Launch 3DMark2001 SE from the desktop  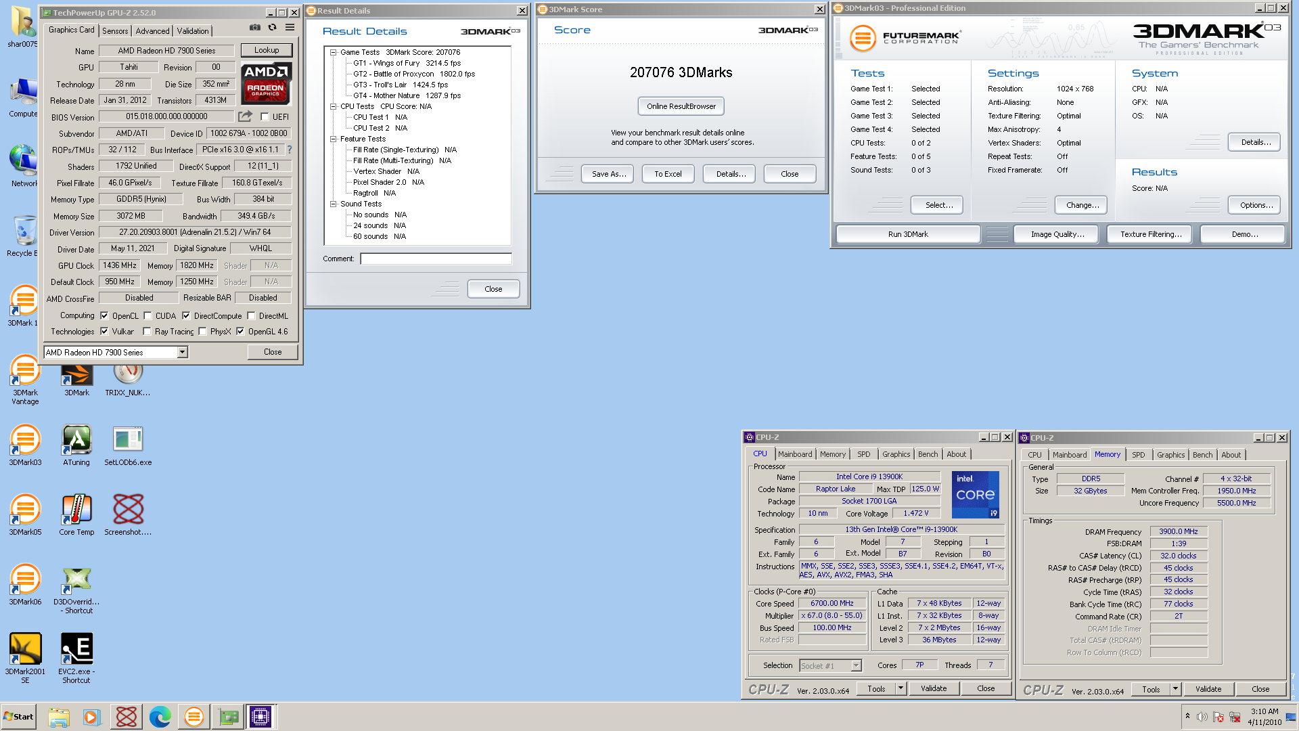click(25, 659)
